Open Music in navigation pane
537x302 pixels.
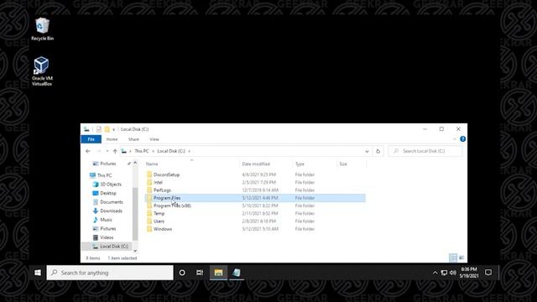(x=106, y=220)
